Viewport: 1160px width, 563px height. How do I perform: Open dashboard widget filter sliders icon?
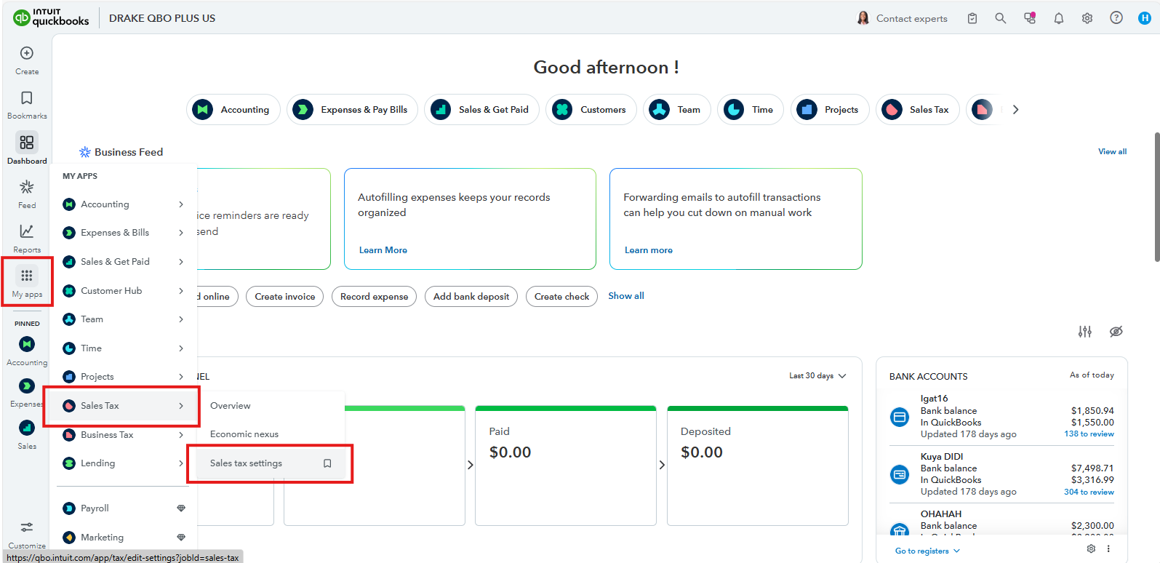point(1085,332)
